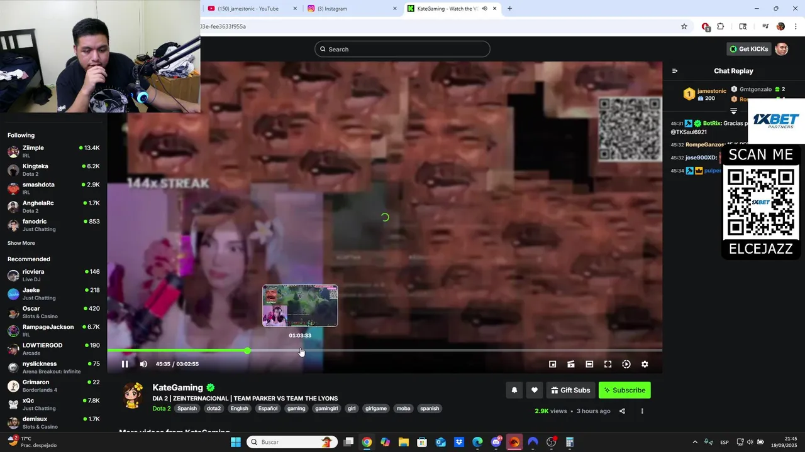Viewport: 805px width, 452px height.
Task: Open Ziimple channel in Following
Action: tap(53, 151)
